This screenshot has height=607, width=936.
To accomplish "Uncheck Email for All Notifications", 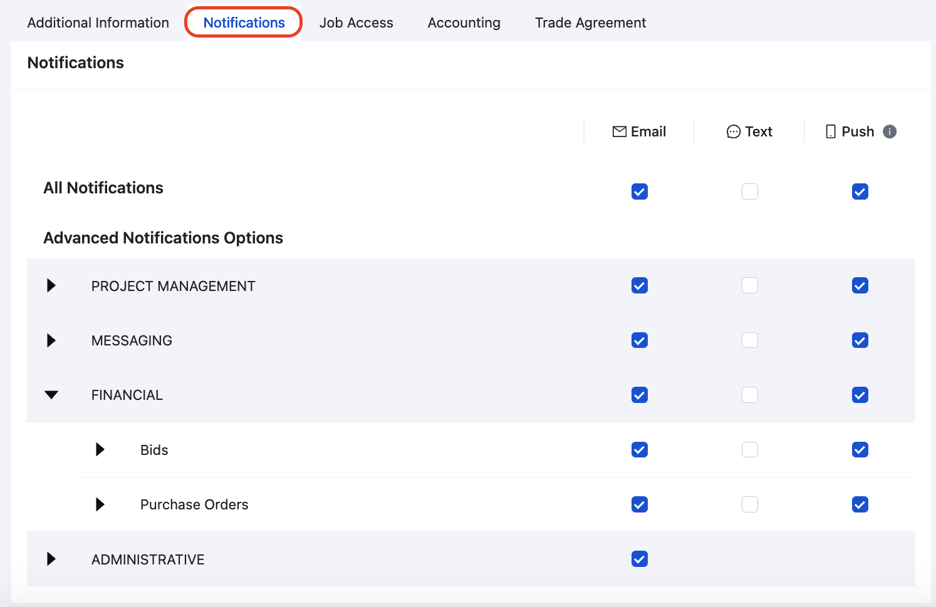I will pyautogui.click(x=640, y=191).
